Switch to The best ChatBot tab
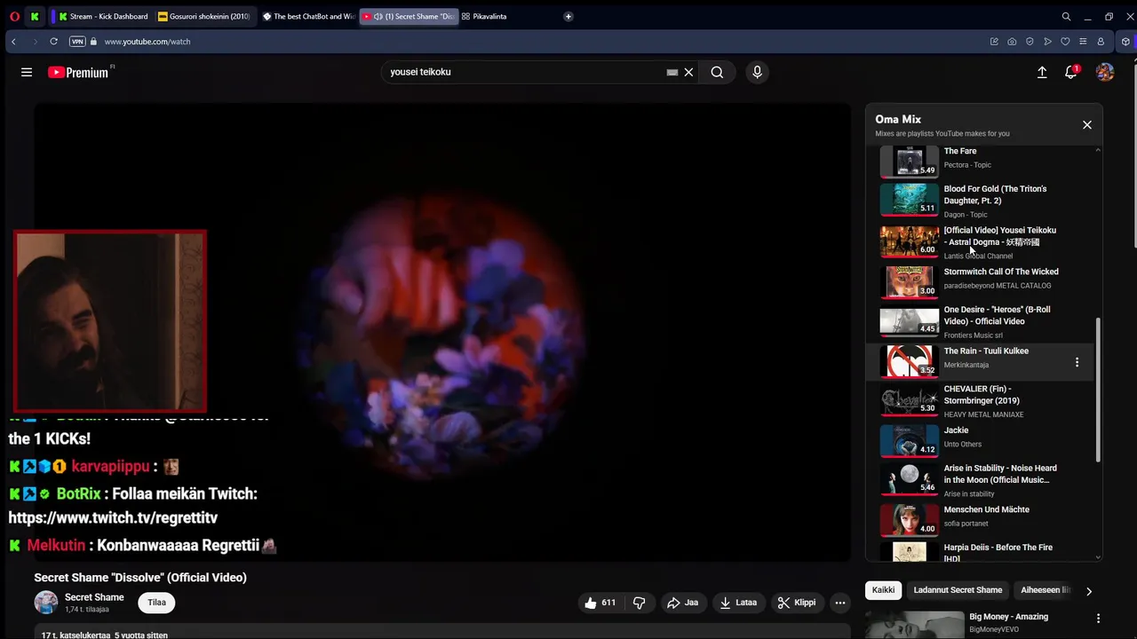The height and width of the screenshot is (639, 1137). [308, 16]
